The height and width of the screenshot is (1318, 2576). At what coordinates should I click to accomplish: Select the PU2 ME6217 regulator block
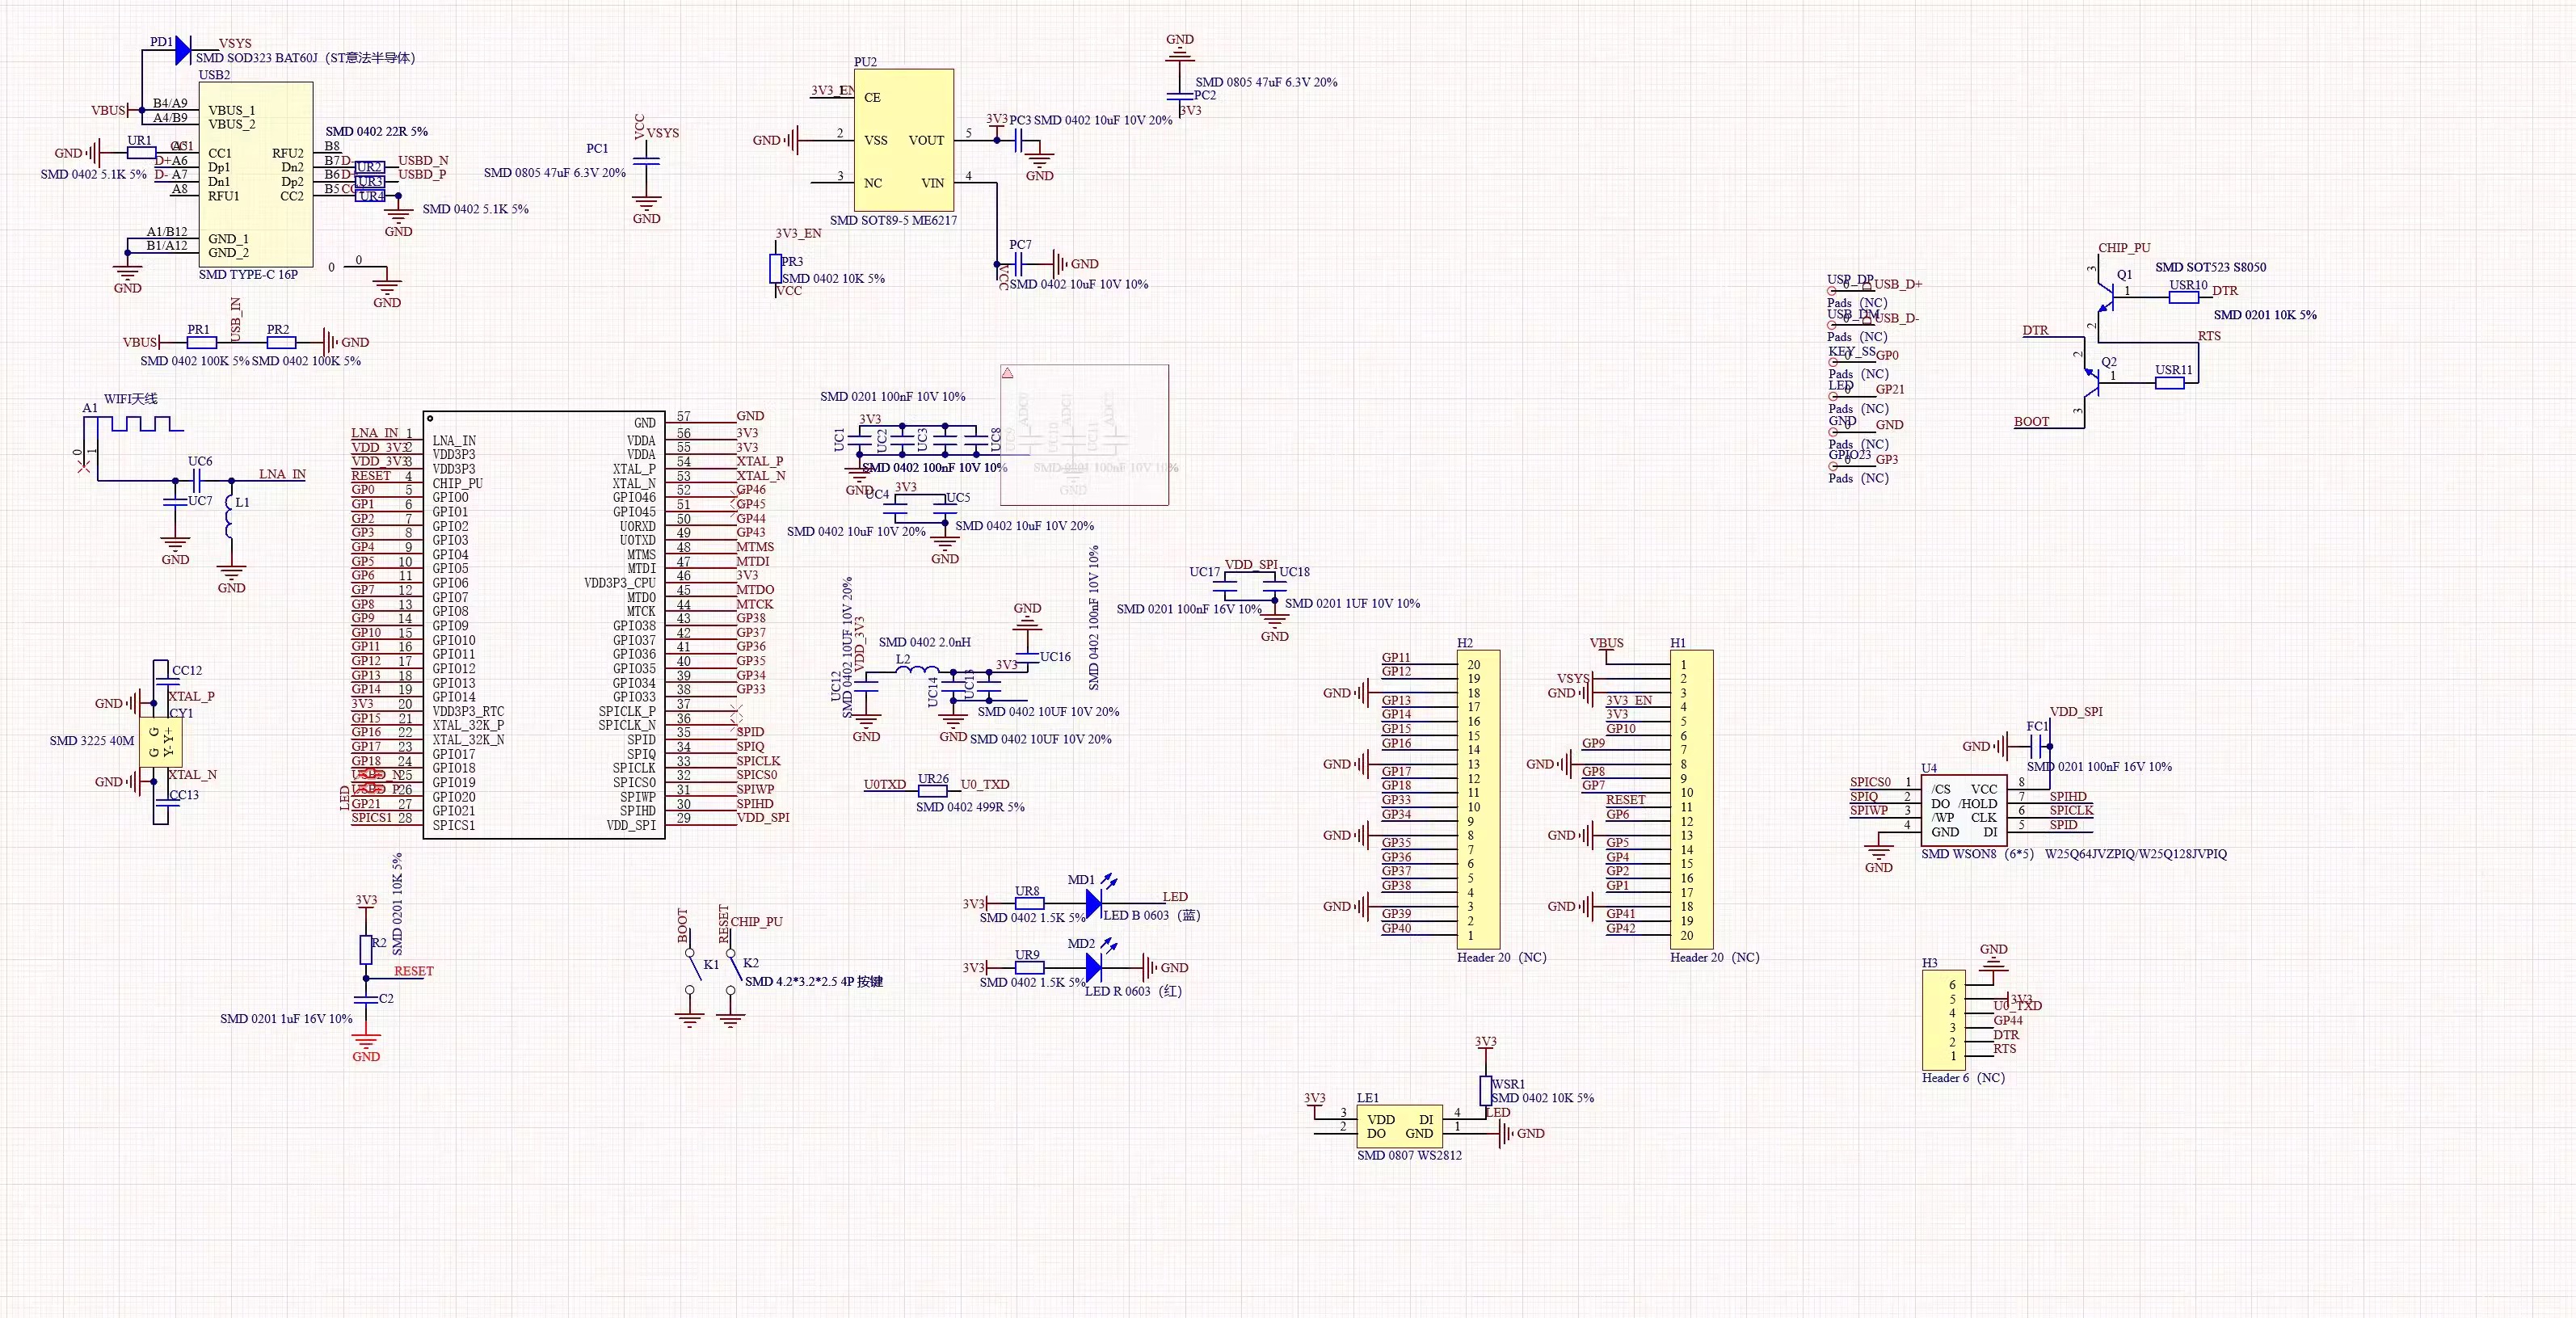click(903, 141)
